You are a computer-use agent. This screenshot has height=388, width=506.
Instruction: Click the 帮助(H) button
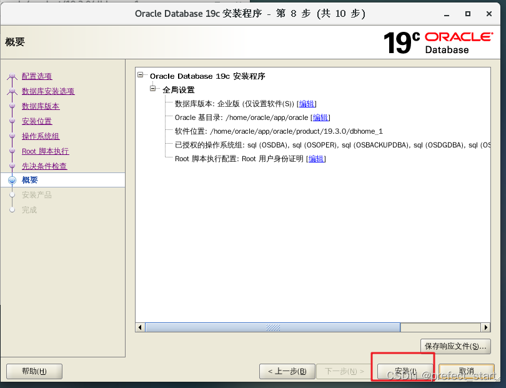[34, 371]
